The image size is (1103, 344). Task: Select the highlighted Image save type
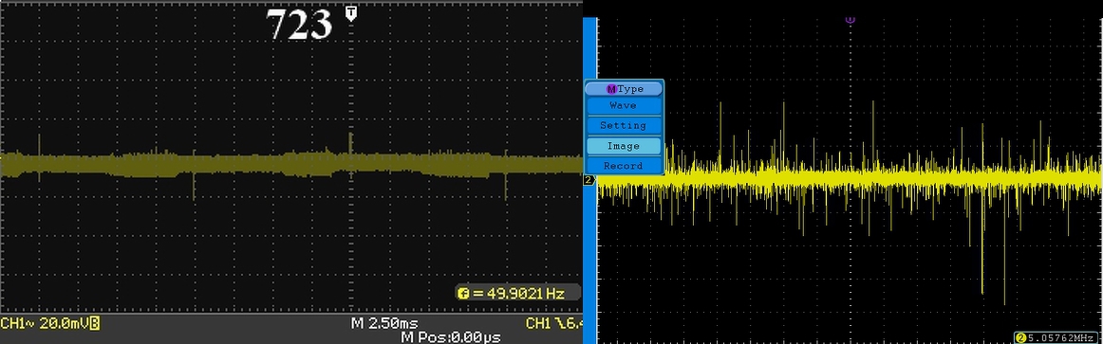[624, 146]
